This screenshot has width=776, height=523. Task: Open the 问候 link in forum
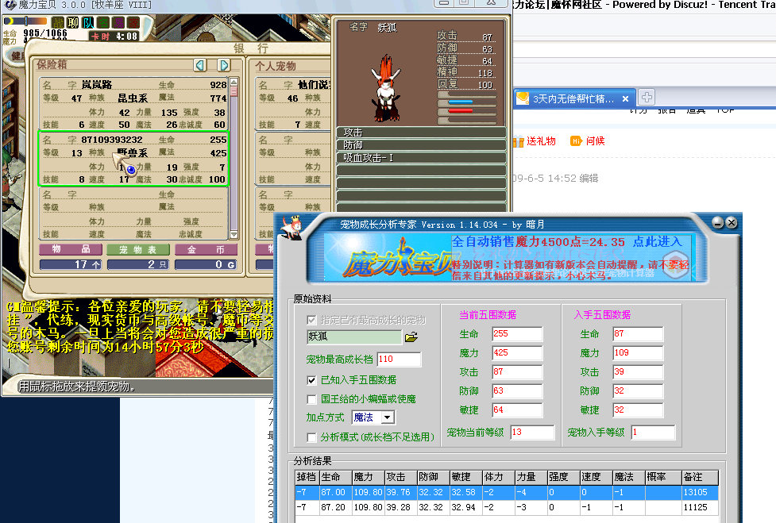point(596,141)
